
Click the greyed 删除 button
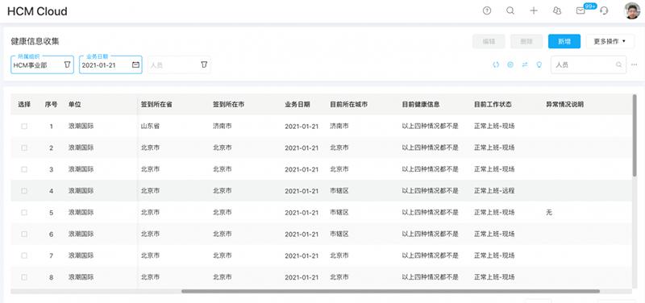526,41
